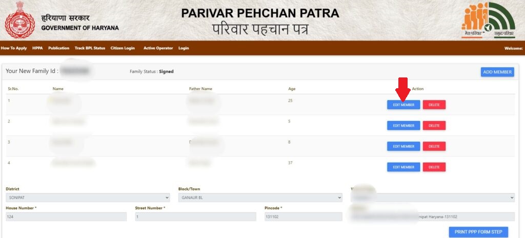Open the How To Apply menu item
The height and width of the screenshot is (238, 525).
point(14,48)
